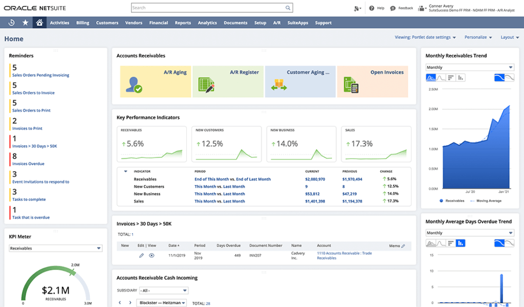Viewport: 524px width, 307px height.
Task: Expand the KPI Meter Receivables dropdown
Action: coord(56,248)
